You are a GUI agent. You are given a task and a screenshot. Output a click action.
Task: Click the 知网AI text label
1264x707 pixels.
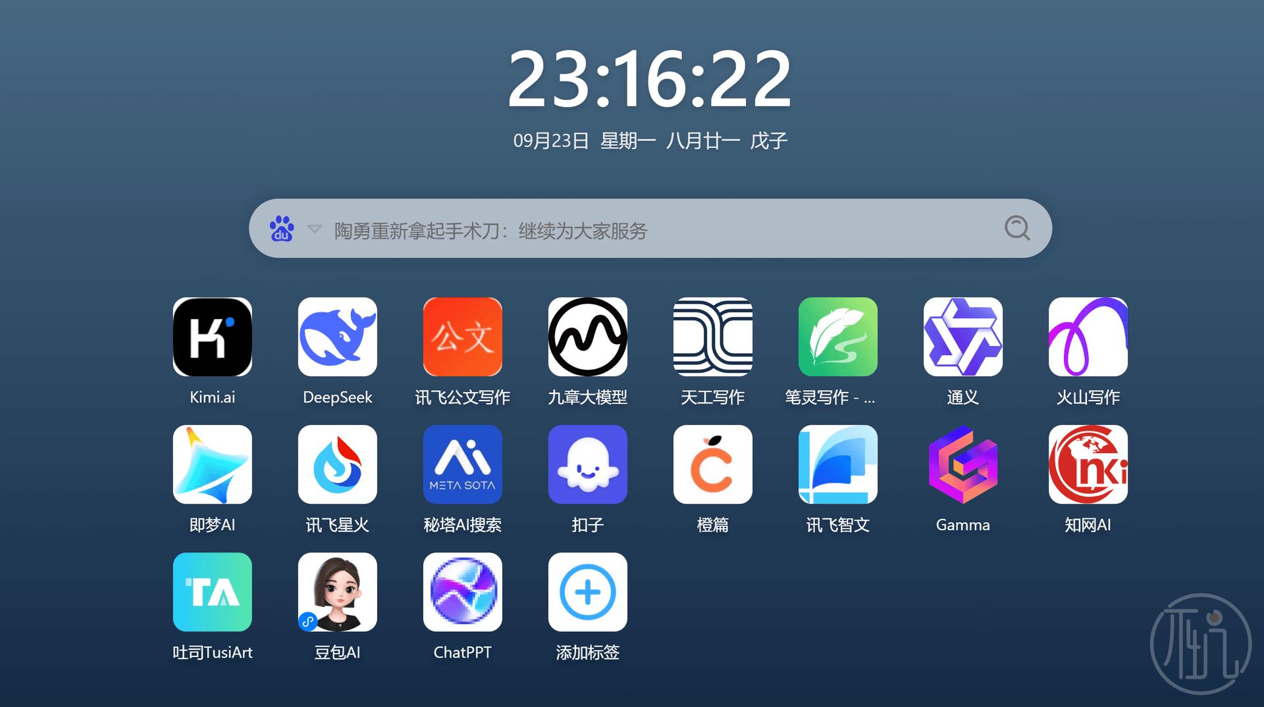[x=1088, y=525]
